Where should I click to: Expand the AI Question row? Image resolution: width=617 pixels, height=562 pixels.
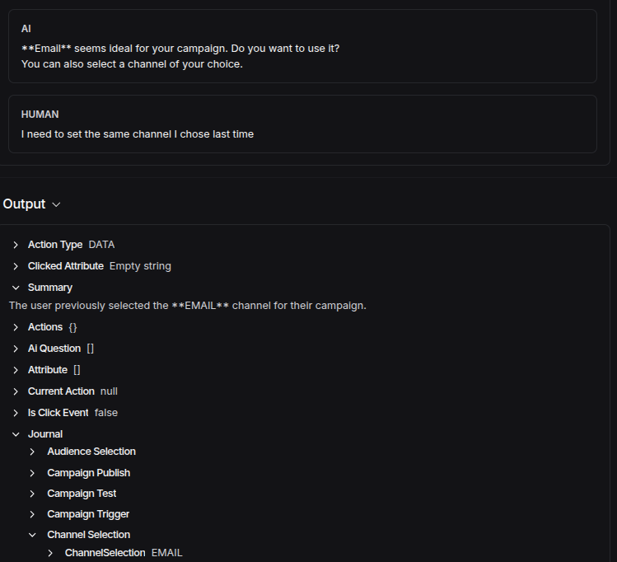point(16,349)
